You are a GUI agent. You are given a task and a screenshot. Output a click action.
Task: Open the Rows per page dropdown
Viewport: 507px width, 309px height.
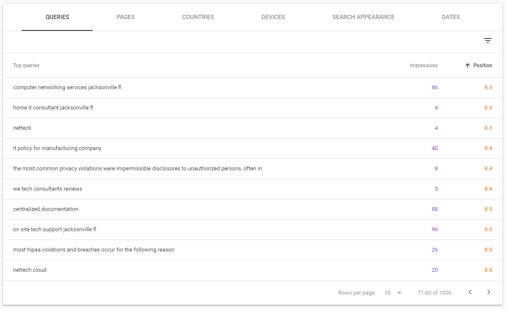[393, 293]
